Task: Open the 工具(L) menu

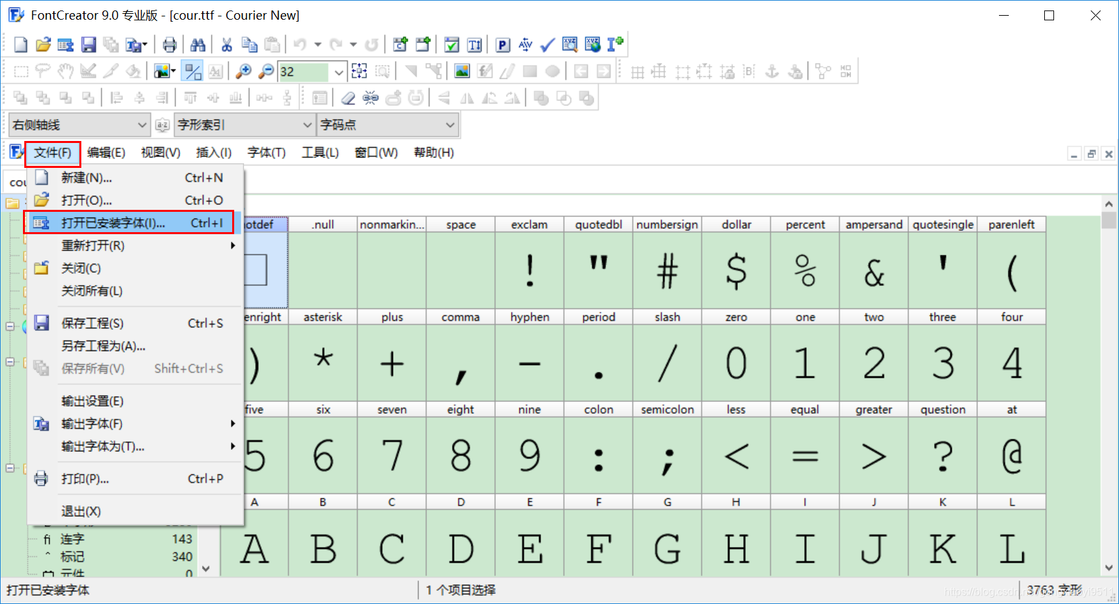Action: tap(320, 153)
